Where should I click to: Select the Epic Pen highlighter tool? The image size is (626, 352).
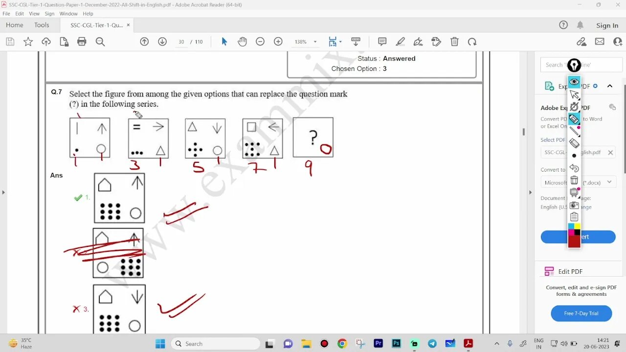pyautogui.click(x=574, y=119)
